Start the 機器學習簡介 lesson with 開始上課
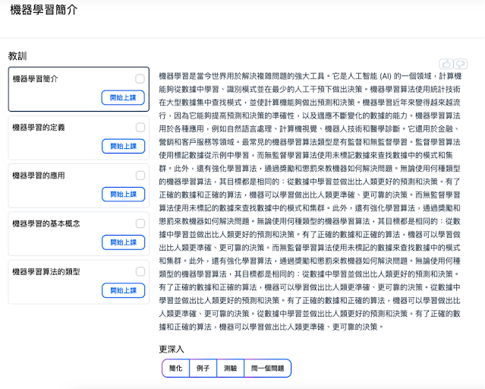This screenshot has width=485, height=389. coord(123,97)
